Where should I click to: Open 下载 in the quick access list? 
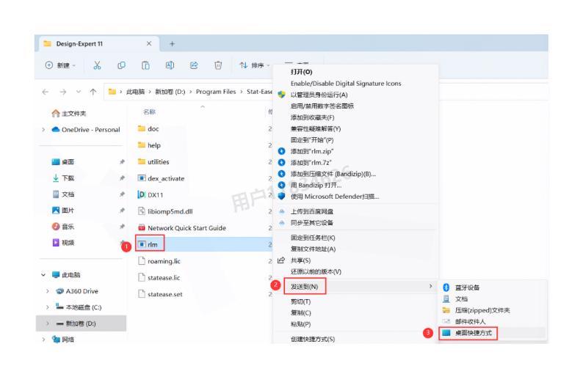click(63, 178)
